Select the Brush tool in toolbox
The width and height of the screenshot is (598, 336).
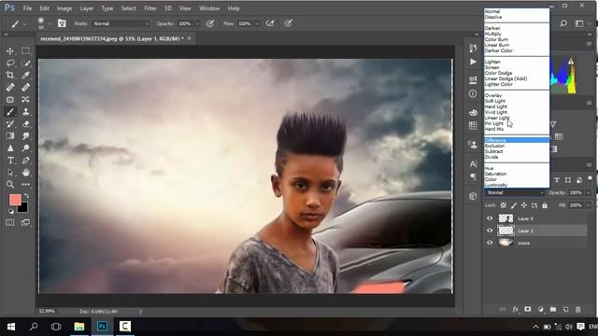point(10,112)
